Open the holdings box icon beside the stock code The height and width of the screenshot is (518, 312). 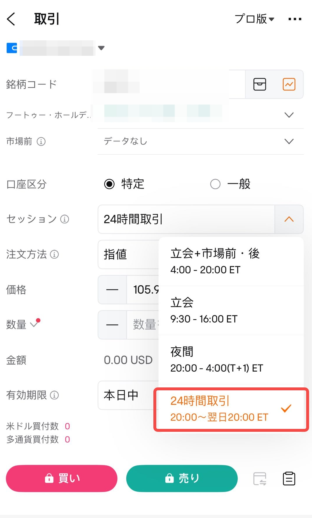(259, 84)
